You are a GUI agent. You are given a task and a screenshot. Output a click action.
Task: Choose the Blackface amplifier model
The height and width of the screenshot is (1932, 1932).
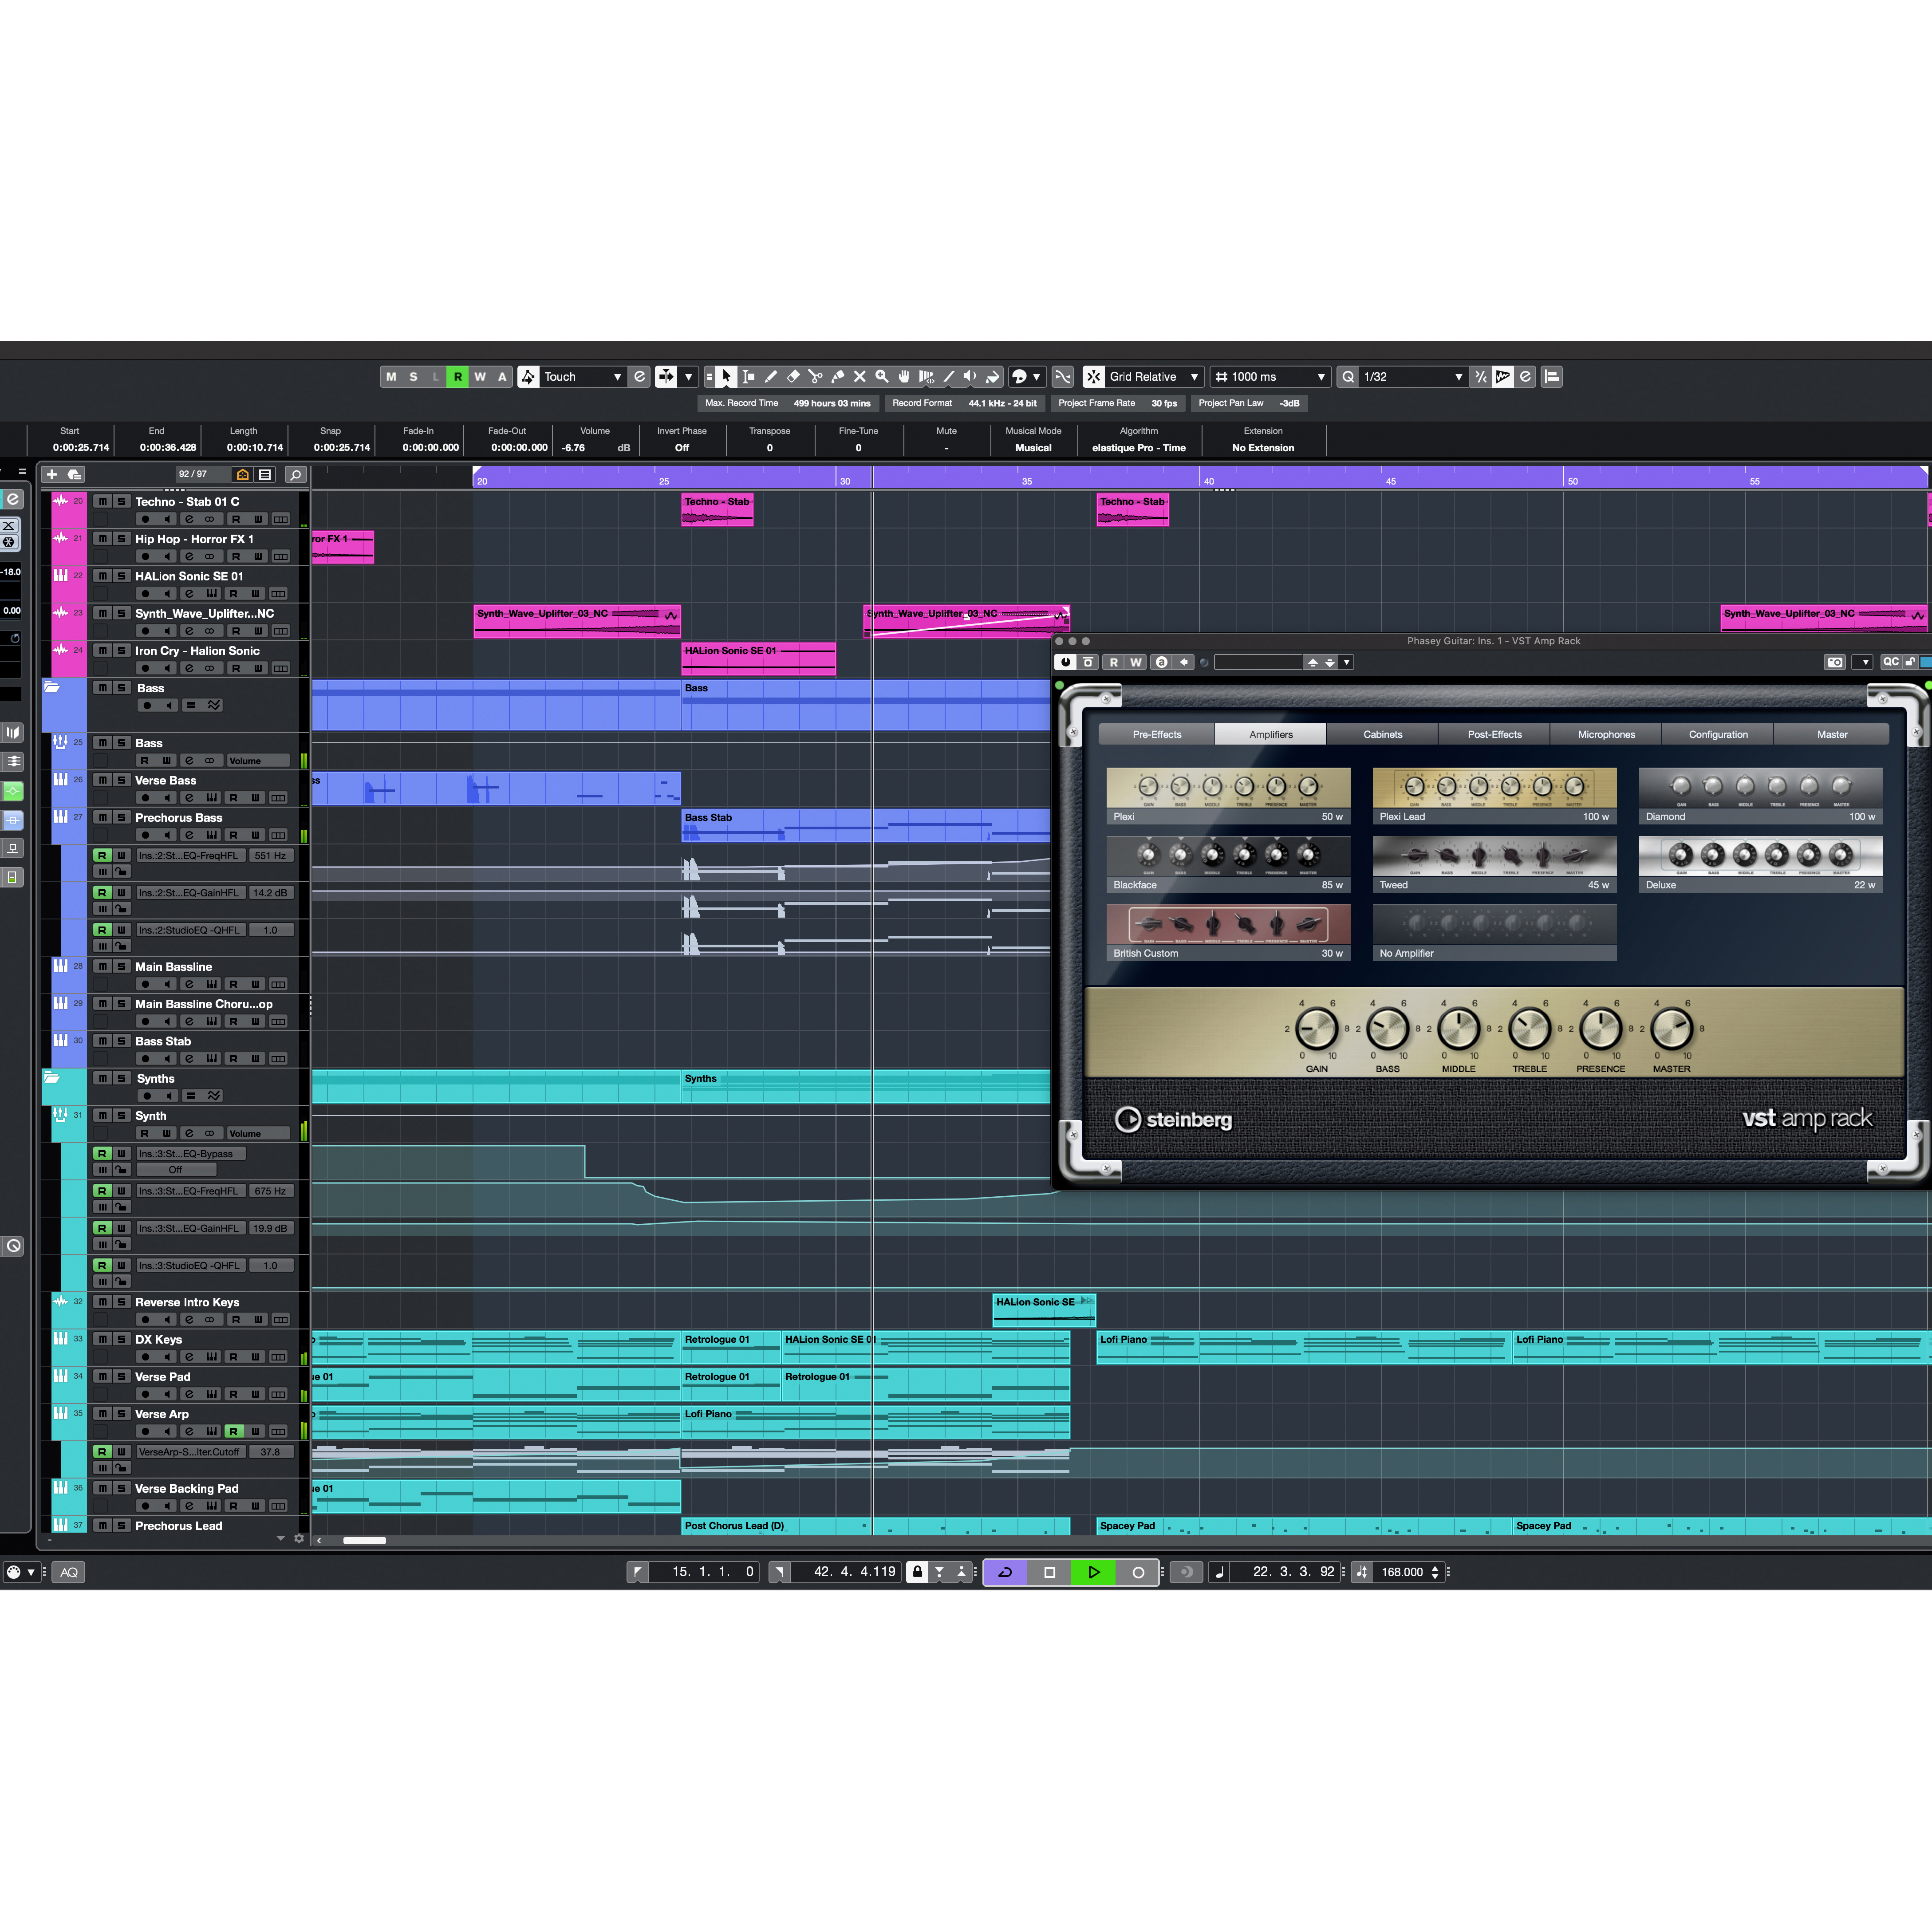pos(1228,864)
